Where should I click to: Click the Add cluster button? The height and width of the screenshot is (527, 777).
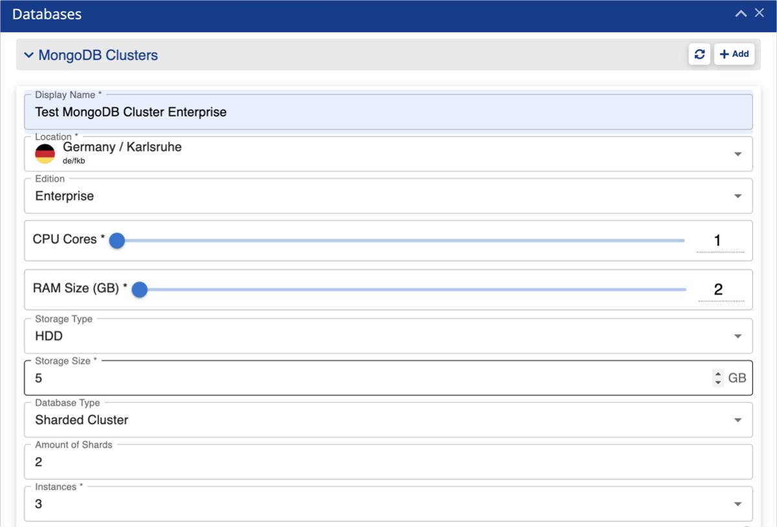coord(734,54)
